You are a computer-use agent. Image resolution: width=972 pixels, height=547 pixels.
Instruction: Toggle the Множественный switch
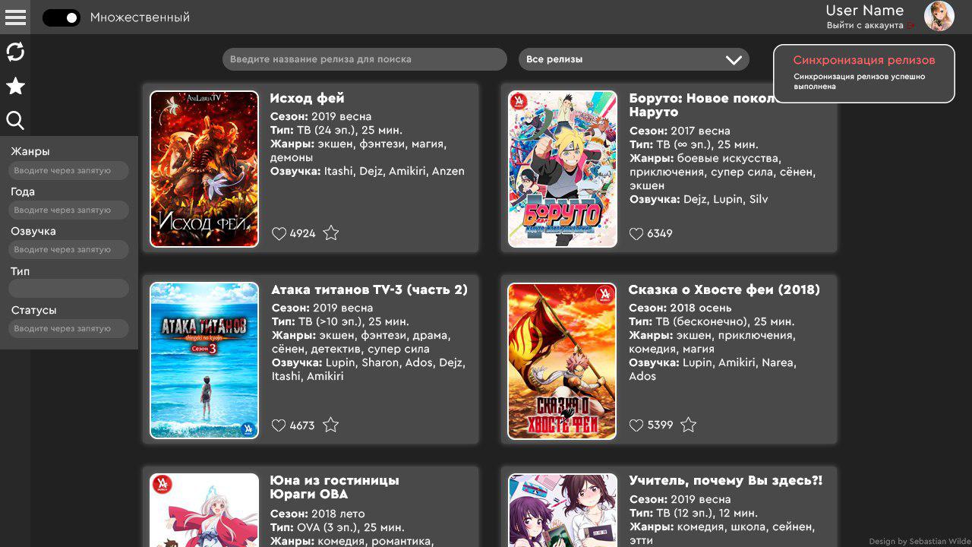(62, 17)
